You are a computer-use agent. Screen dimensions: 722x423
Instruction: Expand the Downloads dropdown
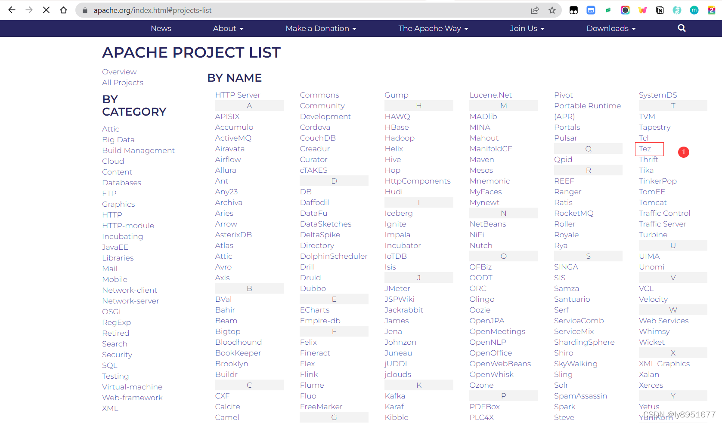click(x=611, y=28)
